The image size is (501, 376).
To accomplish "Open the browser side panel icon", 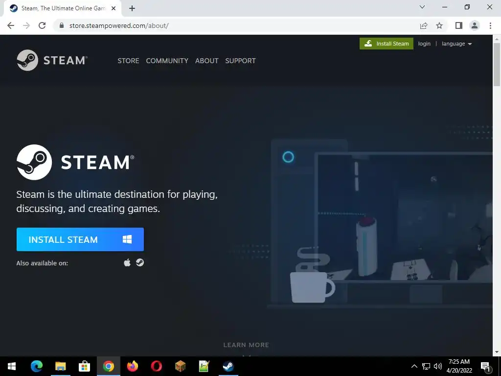I will 459,25.
